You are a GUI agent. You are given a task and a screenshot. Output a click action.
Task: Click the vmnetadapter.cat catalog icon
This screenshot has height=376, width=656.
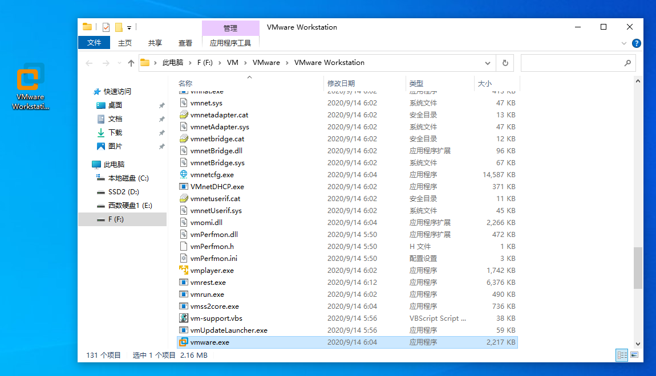point(183,115)
